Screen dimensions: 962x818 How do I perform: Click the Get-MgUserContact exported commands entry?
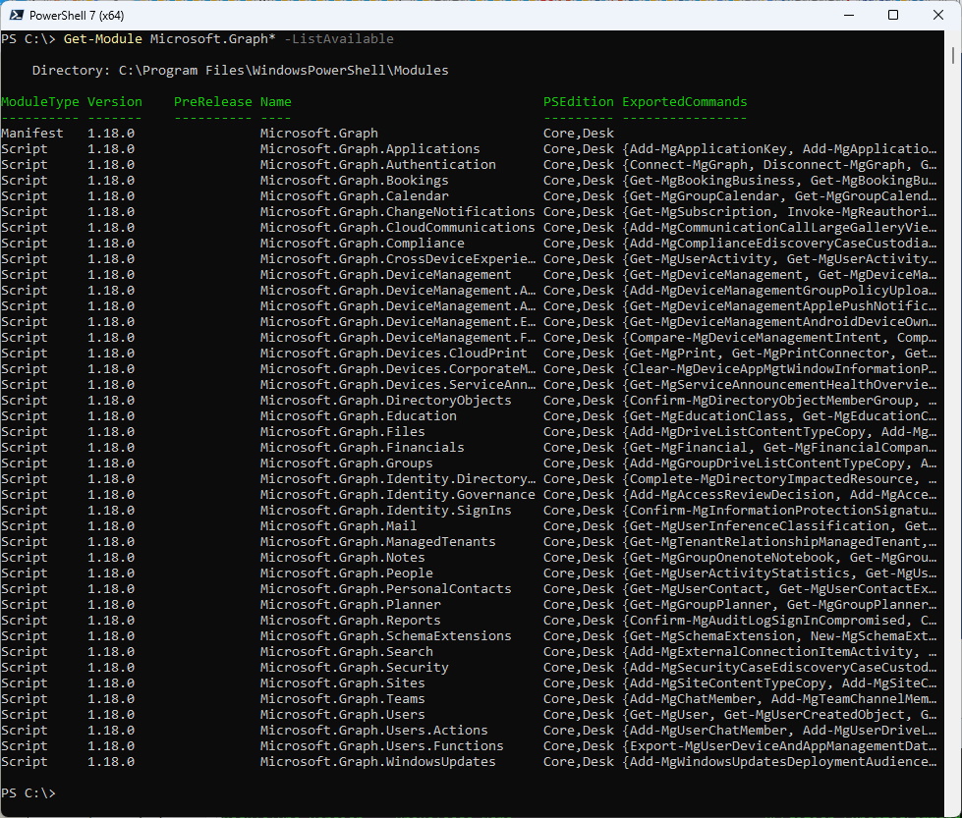(780, 588)
